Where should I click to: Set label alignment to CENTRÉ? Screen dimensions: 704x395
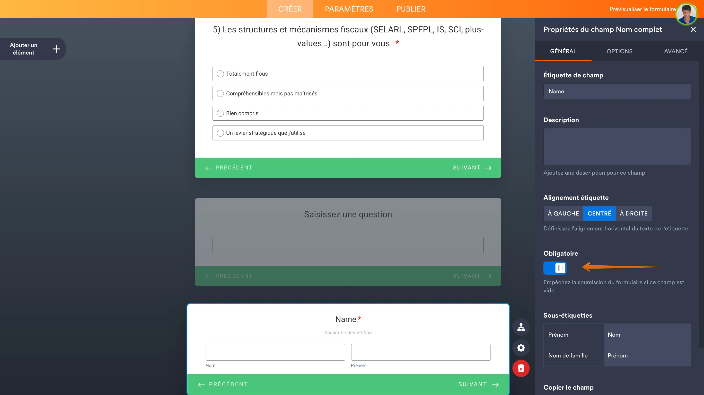click(599, 213)
